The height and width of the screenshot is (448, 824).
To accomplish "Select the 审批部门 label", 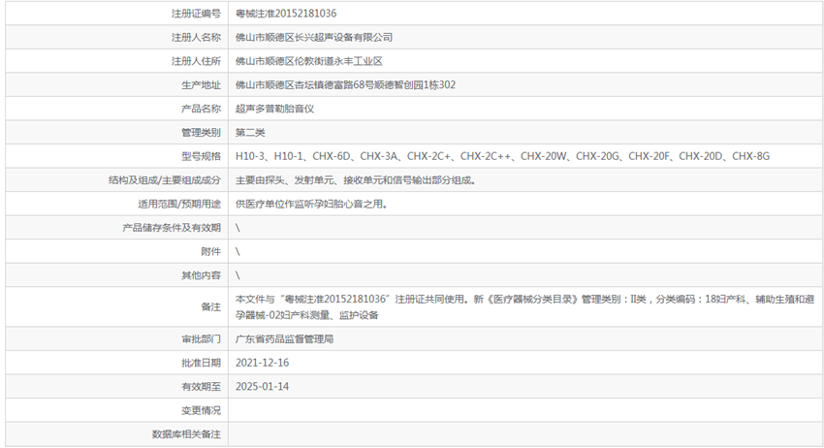I will coord(201,339).
